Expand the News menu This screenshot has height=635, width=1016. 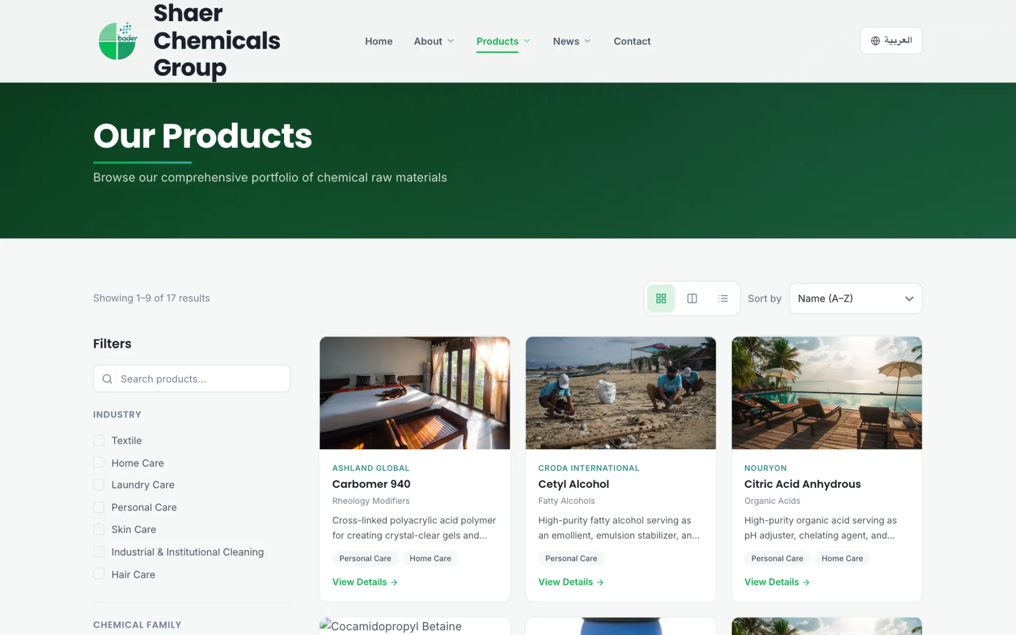tap(571, 41)
